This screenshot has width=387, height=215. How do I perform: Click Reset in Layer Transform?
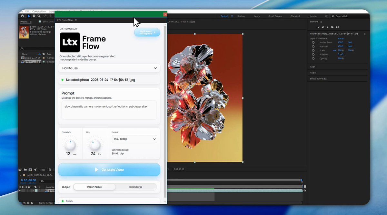pyautogui.click(x=341, y=39)
